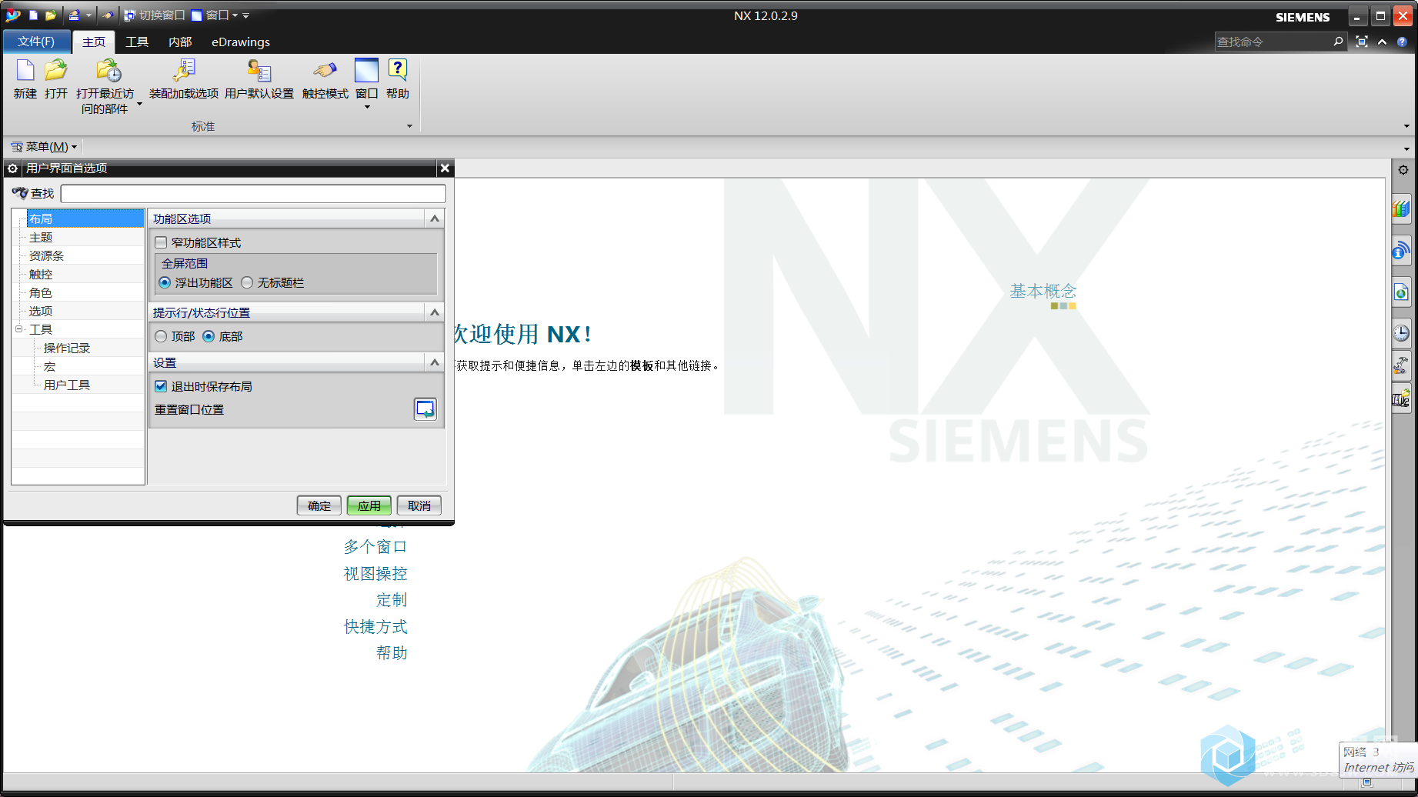Open the Multiple Windows (多个窗口) link
This screenshot has width=1418, height=797.
(375, 546)
